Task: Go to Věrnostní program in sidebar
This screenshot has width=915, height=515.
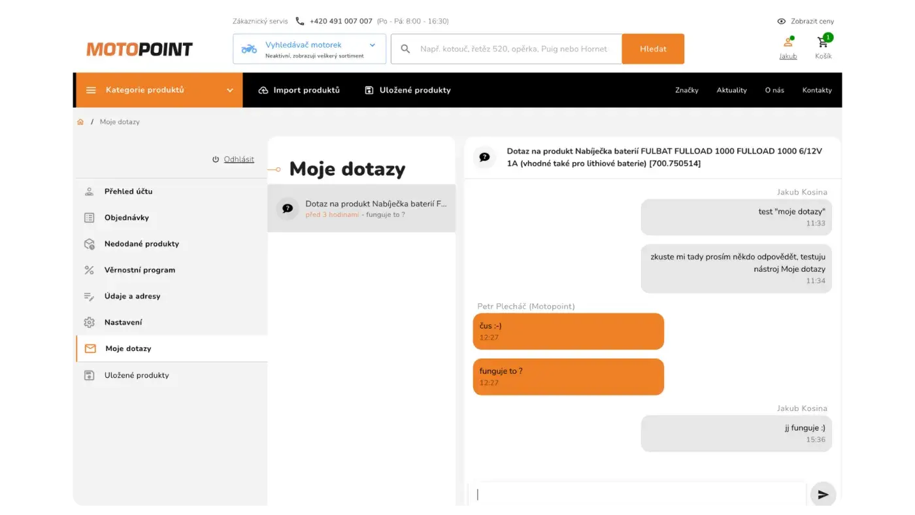Action: [140, 270]
